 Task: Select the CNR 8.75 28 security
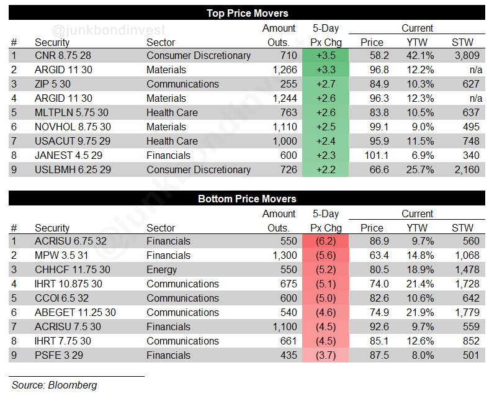coord(63,55)
